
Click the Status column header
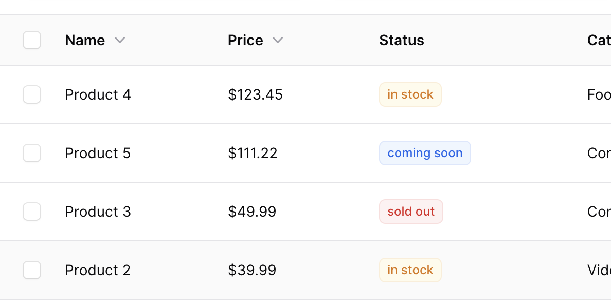[x=402, y=40]
